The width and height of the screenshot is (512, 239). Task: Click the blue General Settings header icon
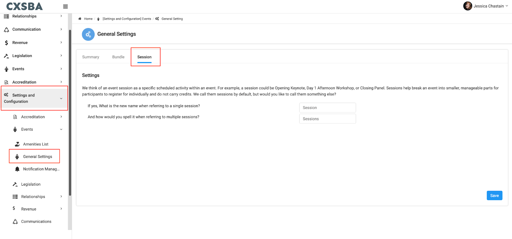pyautogui.click(x=88, y=34)
